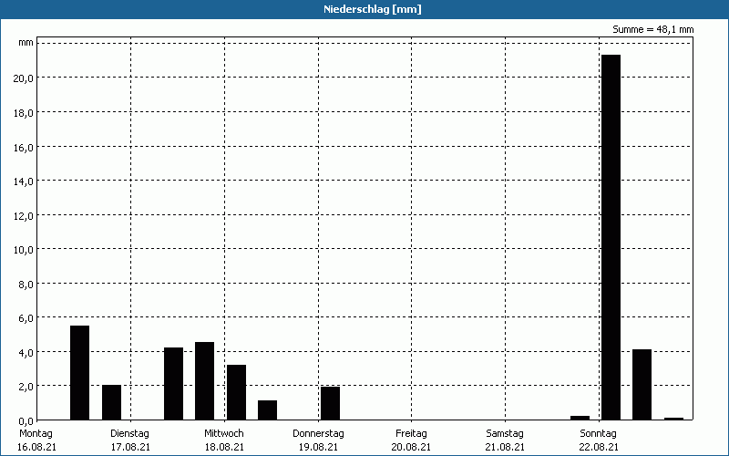Click the '6,0' y-axis value
729x456 pixels.
tap(26, 318)
